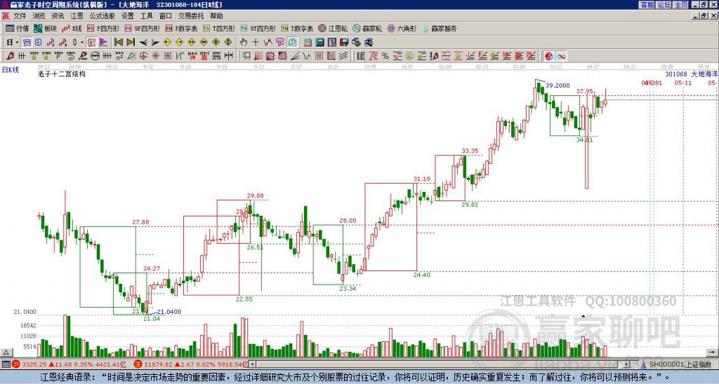This screenshot has width=719, height=384.
Task: Open the 日 period dropdown
Action: (x=13, y=43)
